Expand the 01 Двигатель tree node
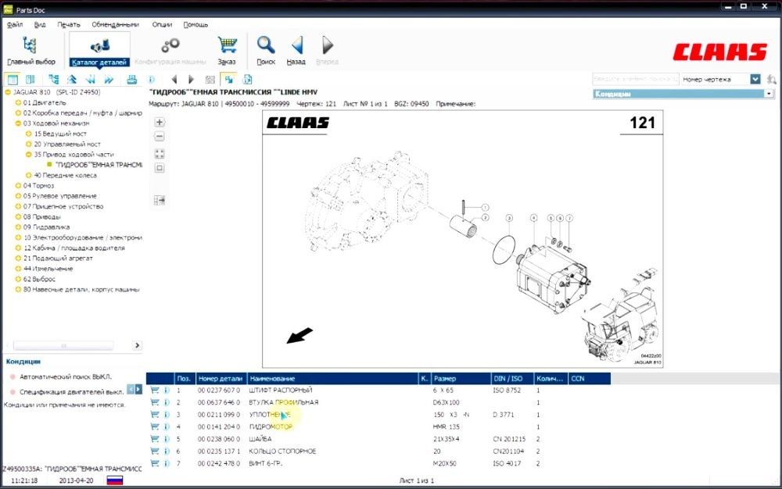Screen dimensions: 782x489 (x=18, y=102)
